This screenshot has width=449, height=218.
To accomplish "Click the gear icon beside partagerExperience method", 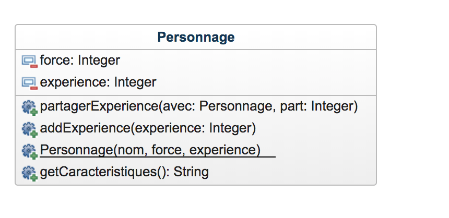I will coord(29,107).
